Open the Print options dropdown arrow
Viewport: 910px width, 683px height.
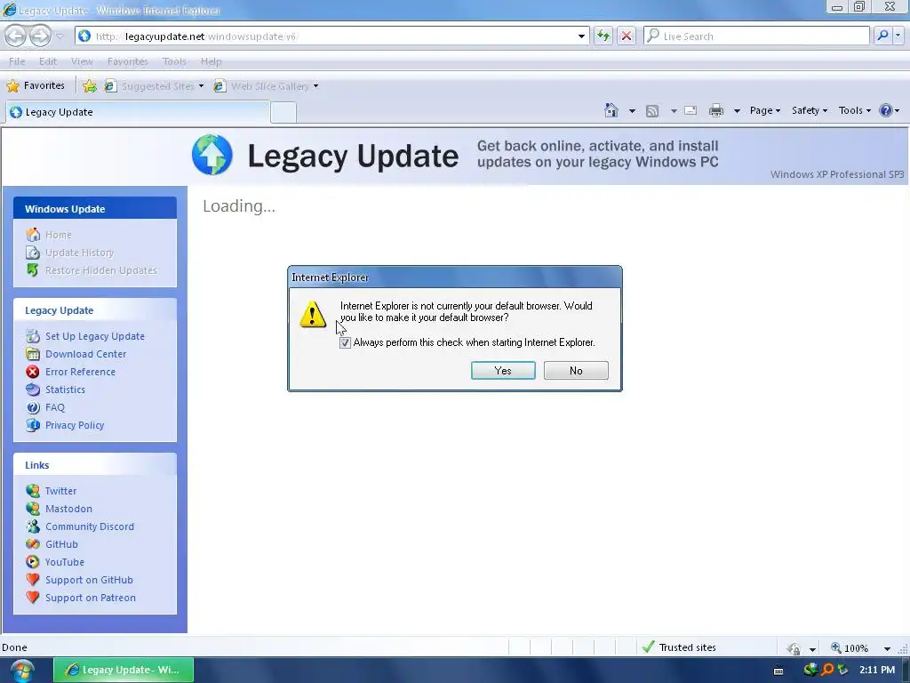tap(737, 111)
